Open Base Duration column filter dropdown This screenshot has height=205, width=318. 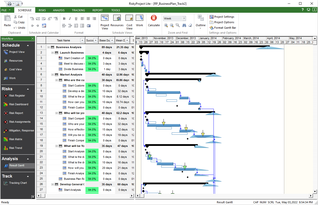112,40
